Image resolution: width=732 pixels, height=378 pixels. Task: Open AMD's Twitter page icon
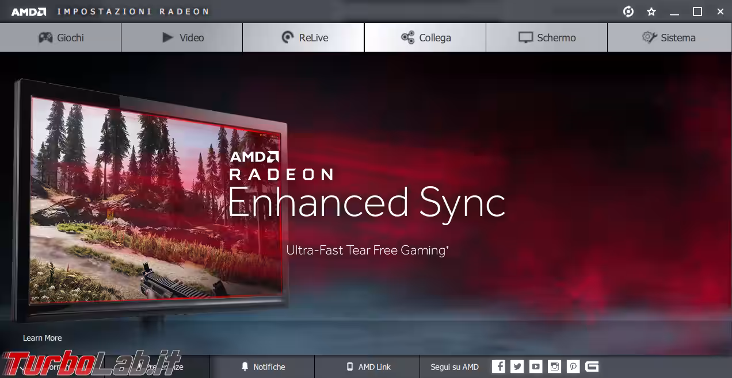click(x=517, y=367)
